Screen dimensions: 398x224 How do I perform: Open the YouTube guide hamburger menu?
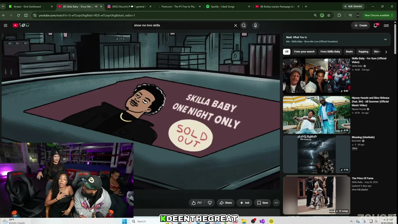(x=5, y=26)
